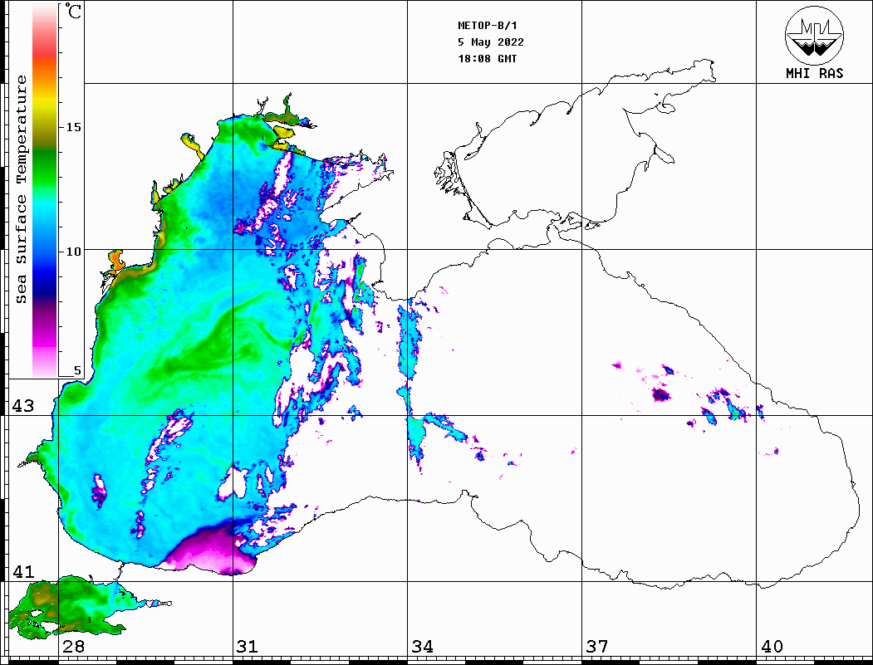Click the MHI RAS logo emblem
The image size is (873, 665).
(815, 35)
